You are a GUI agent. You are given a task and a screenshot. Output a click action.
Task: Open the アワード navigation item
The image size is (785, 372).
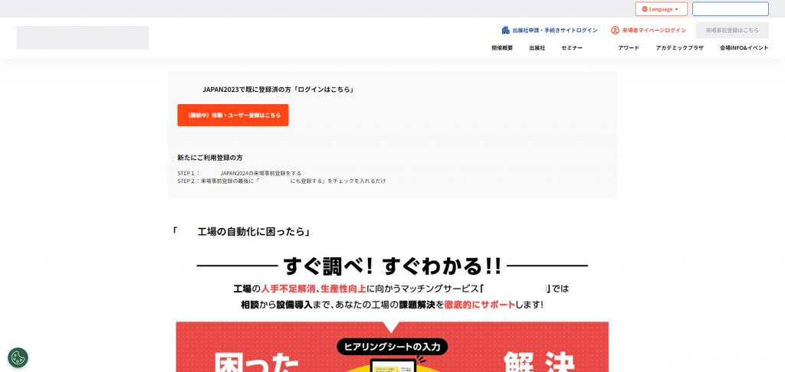coord(629,48)
